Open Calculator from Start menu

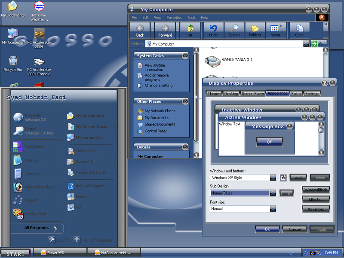pos(28,174)
